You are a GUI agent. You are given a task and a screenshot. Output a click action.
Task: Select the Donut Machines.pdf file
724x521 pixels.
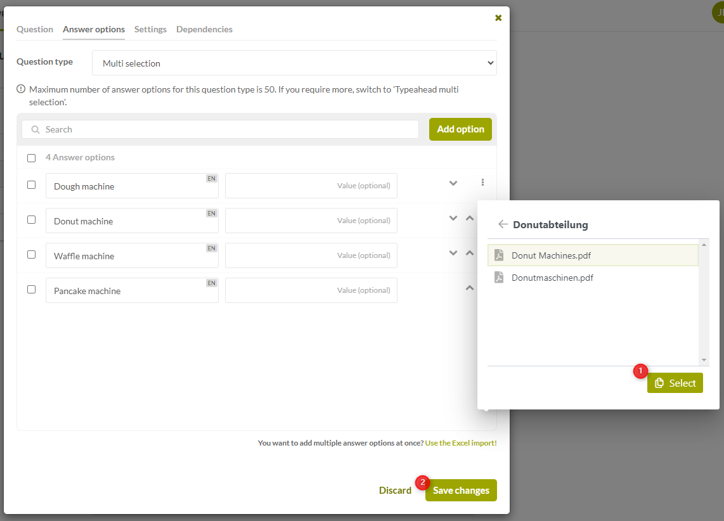click(551, 255)
